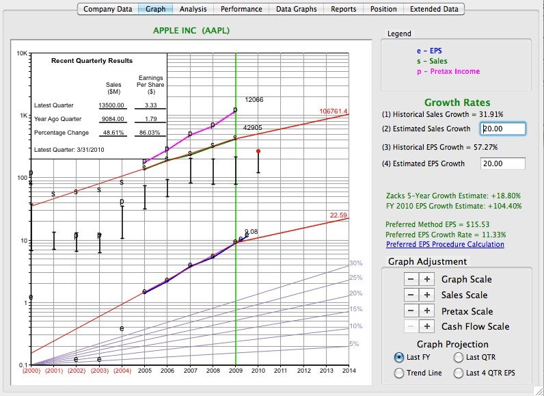Increase the Pretax Scale with plus

coord(427,311)
